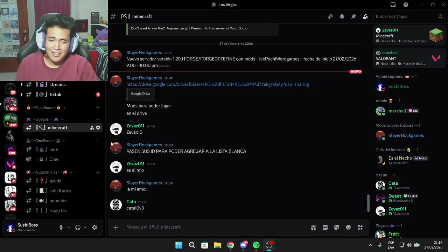Screen dimensions: 448x252
Task: Mute the microphone
Action: (x=61, y=227)
